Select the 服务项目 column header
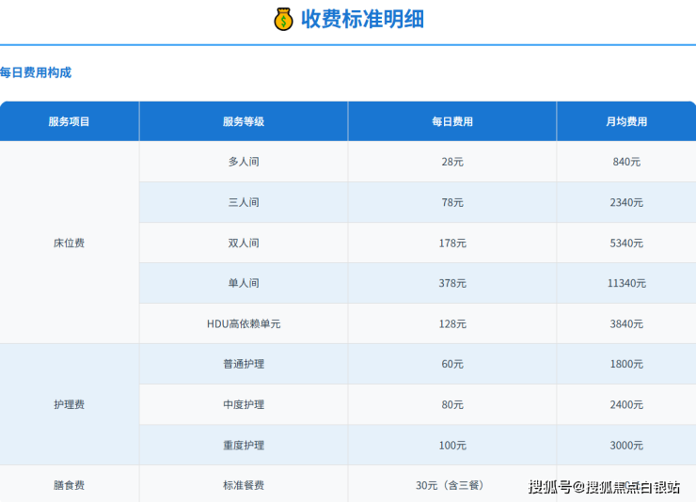Viewport: 696px width, 502px height. tap(70, 121)
